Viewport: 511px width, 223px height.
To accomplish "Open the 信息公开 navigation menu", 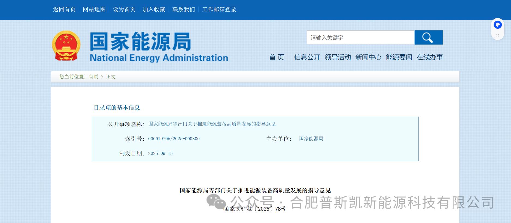I will point(307,57).
